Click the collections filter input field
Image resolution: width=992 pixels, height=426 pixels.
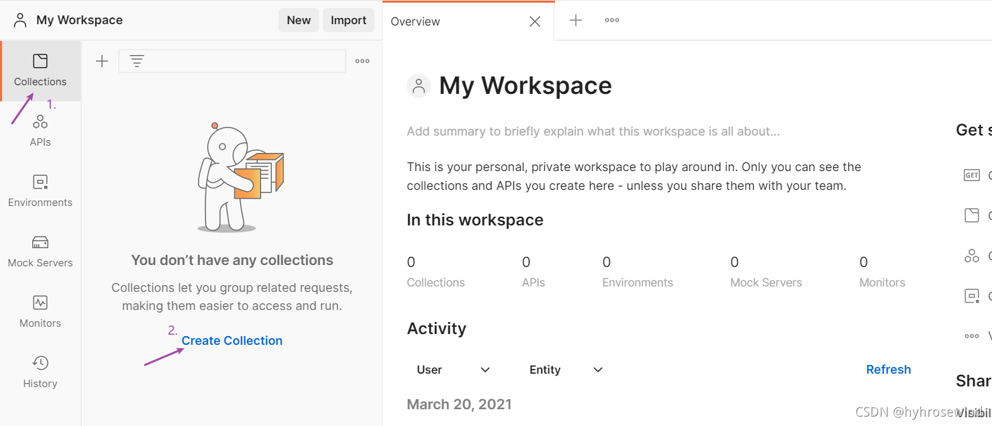click(x=232, y=61)
